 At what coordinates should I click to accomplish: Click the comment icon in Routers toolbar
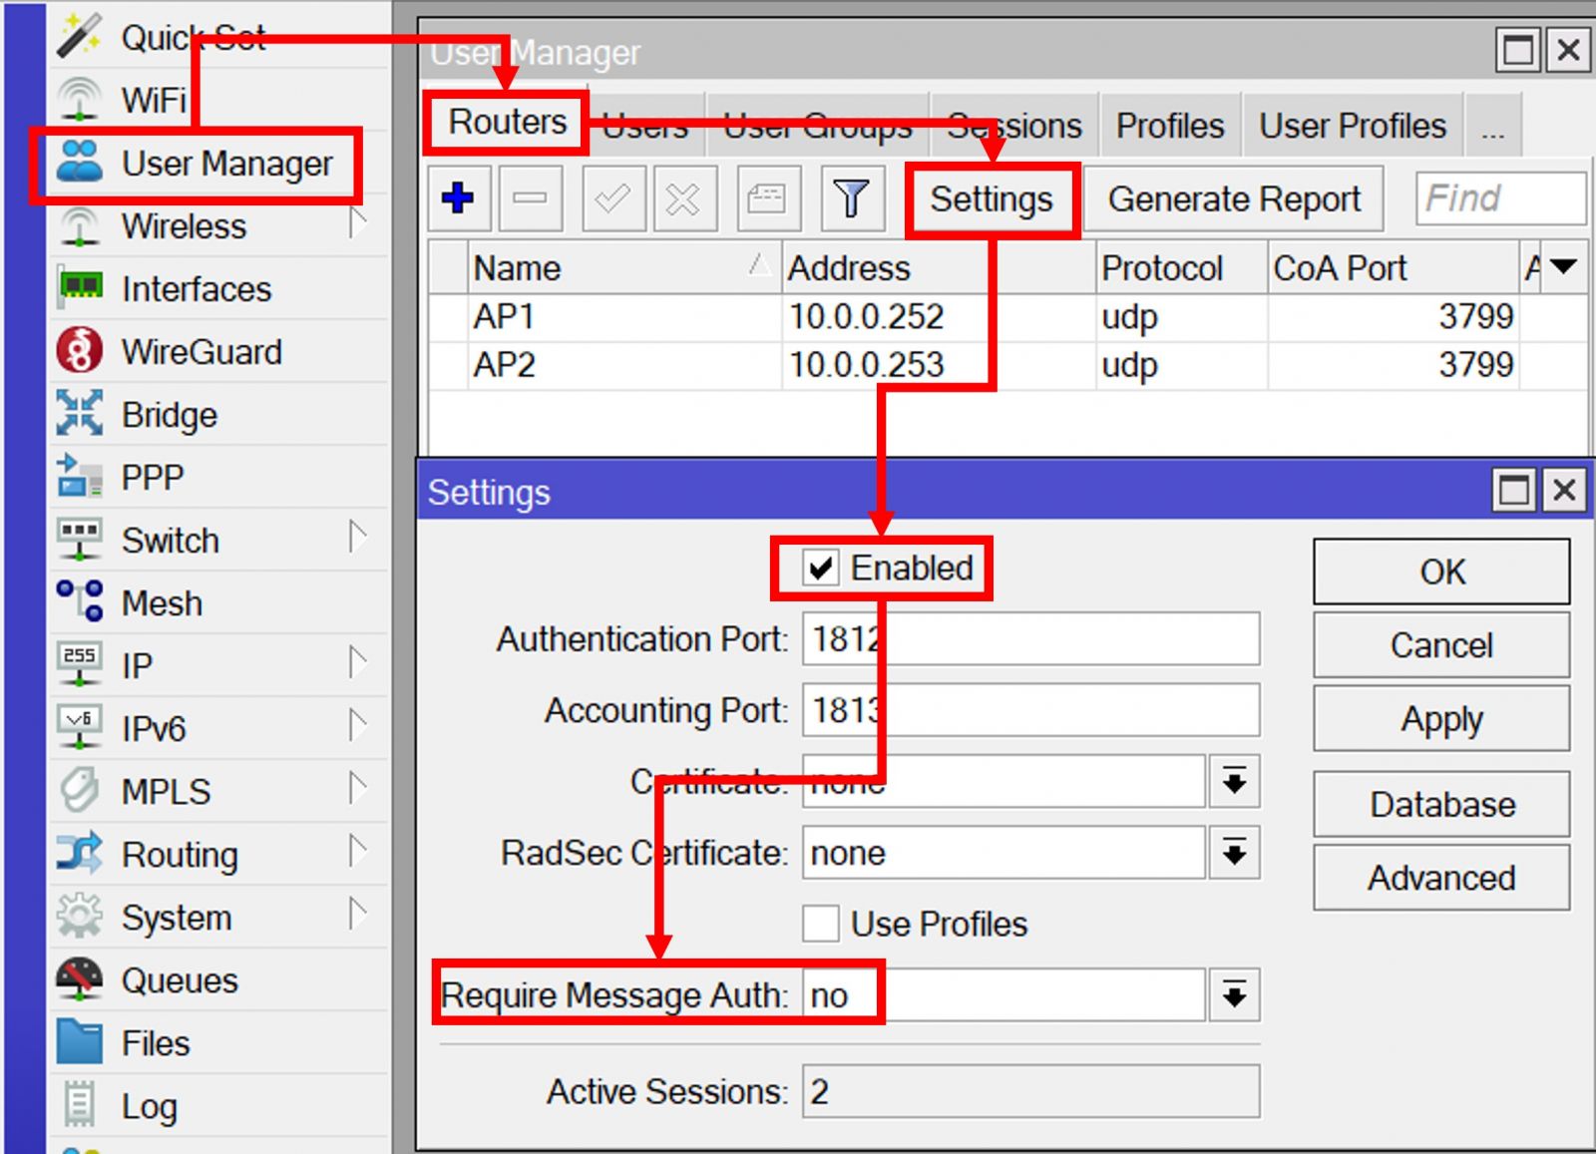coord(766,198)
